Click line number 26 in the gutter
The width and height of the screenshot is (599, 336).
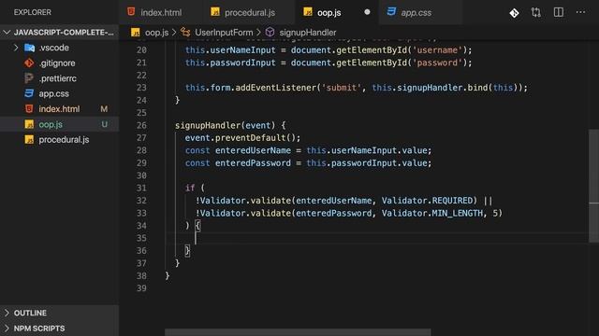click(141, 125)
